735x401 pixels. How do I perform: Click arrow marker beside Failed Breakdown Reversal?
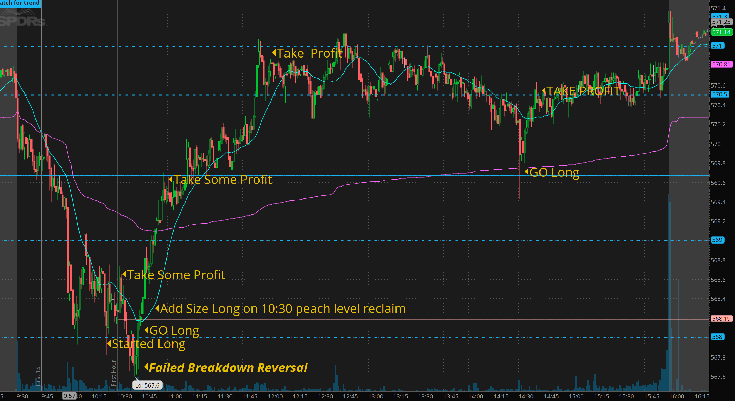(x=146, y=367)
